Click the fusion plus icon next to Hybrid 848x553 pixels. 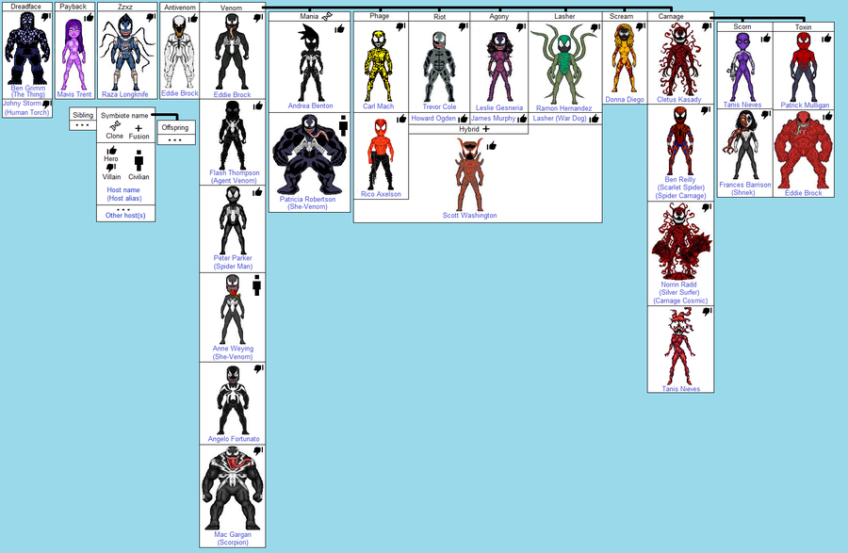point(485,129)
